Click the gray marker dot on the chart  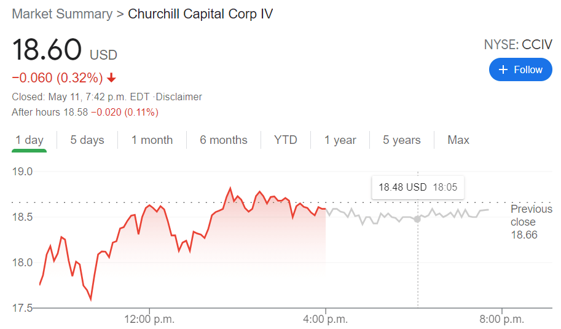tap(417, 219)
